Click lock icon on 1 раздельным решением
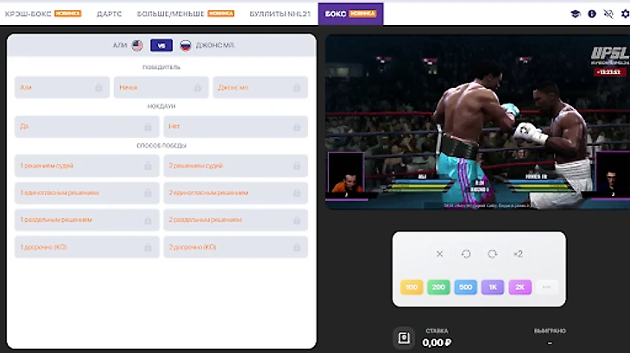The width and height of the screenshot is (630, 353). (148, 220)
